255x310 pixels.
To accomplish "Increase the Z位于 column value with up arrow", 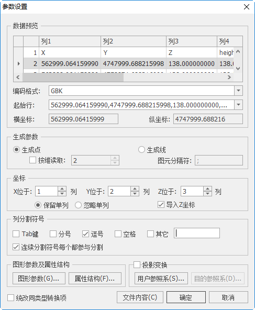I will coord(207,189).
